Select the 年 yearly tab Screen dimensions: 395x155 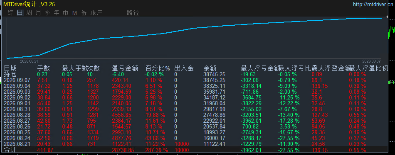(x=57, y=13)
